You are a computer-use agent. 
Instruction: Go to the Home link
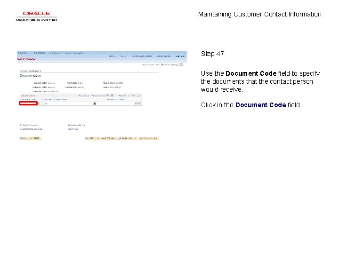point(112,56)
